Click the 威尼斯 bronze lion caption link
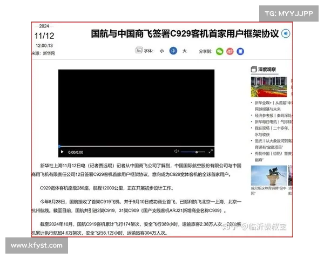The width and height of the screenshot is (324, 259). point(268,190)
